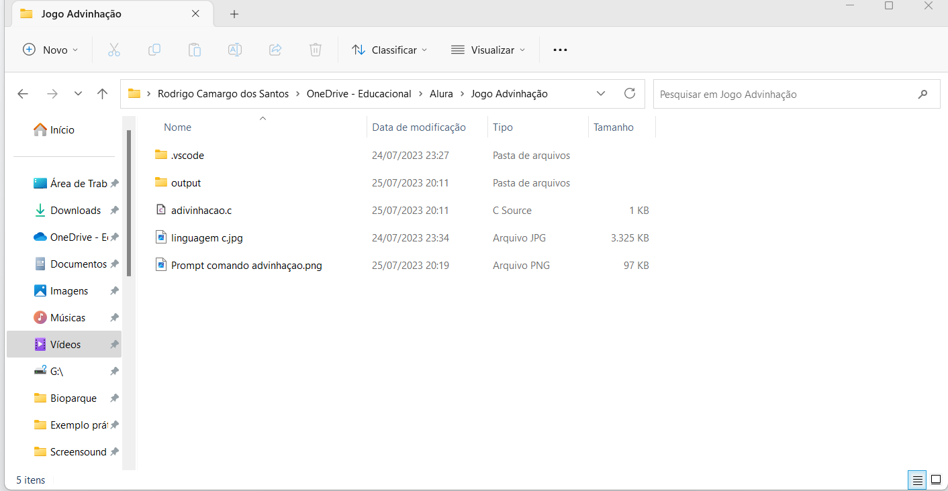Select Prompt comando advinhaçao.png file name
Viewport: 948px width, 491px height.
point(246,266)
